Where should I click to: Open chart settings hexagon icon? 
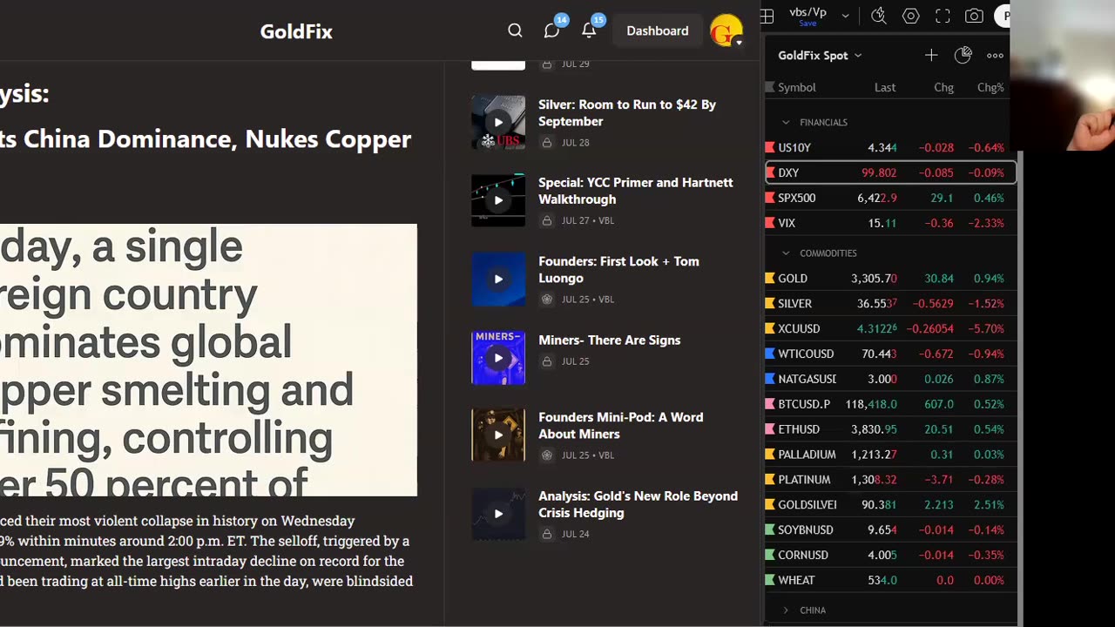(x=911, y=16)
